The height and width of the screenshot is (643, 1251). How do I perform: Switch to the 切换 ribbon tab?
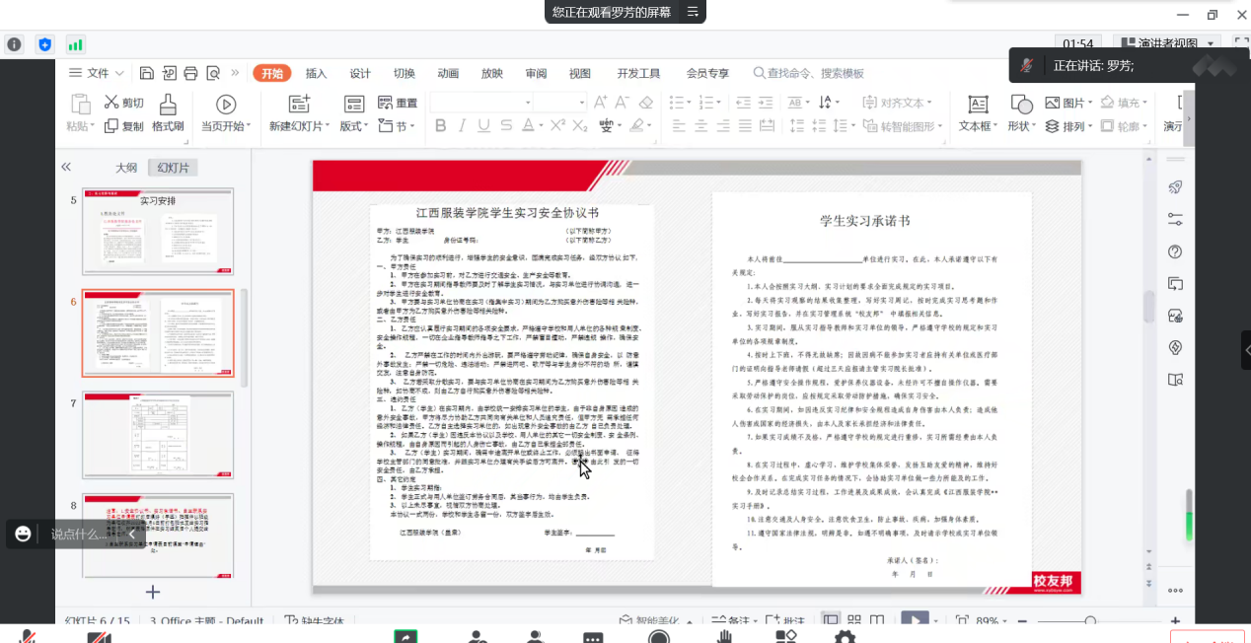(405, 73)
